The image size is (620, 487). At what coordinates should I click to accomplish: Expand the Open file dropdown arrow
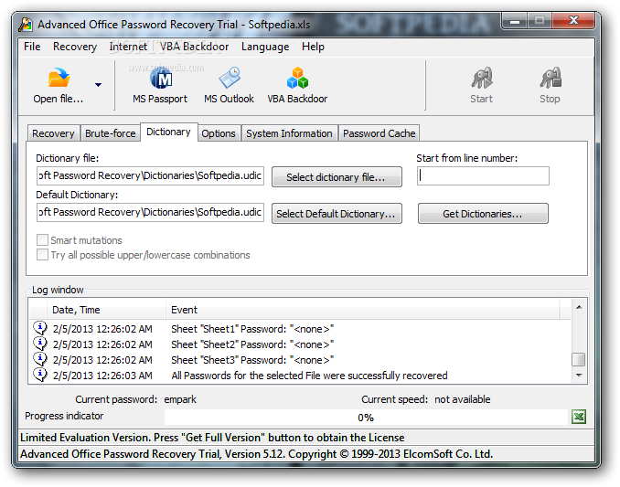(98, 85)
